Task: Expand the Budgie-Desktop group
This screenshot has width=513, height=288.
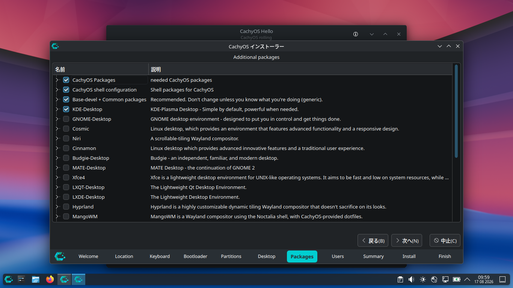Action: click(x=57, y=158)
